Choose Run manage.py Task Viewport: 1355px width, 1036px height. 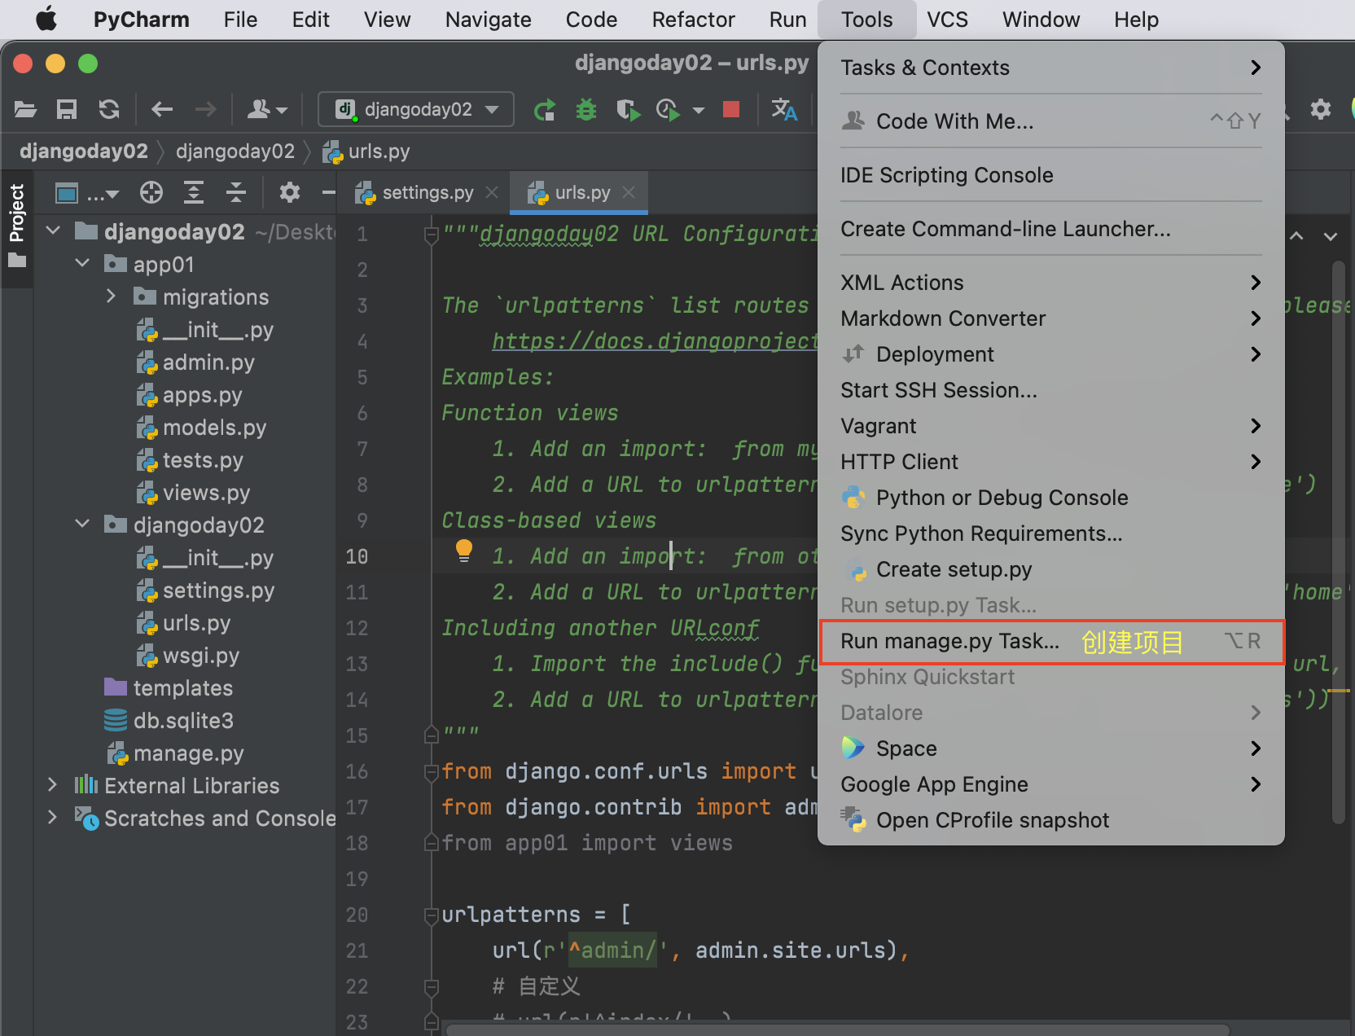[x=1050, y=642]
